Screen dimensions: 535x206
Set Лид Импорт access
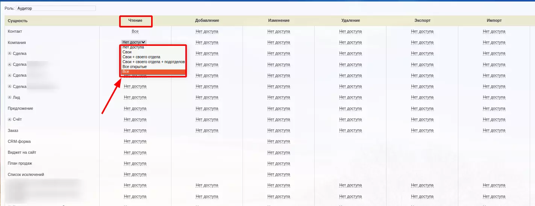(x=494, y=97)
